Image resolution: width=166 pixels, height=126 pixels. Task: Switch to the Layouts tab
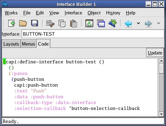point(11,44)
